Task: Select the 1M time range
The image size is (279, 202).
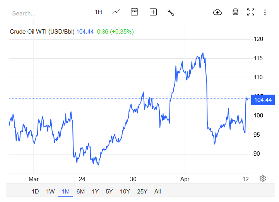Action: coord(66,192)
